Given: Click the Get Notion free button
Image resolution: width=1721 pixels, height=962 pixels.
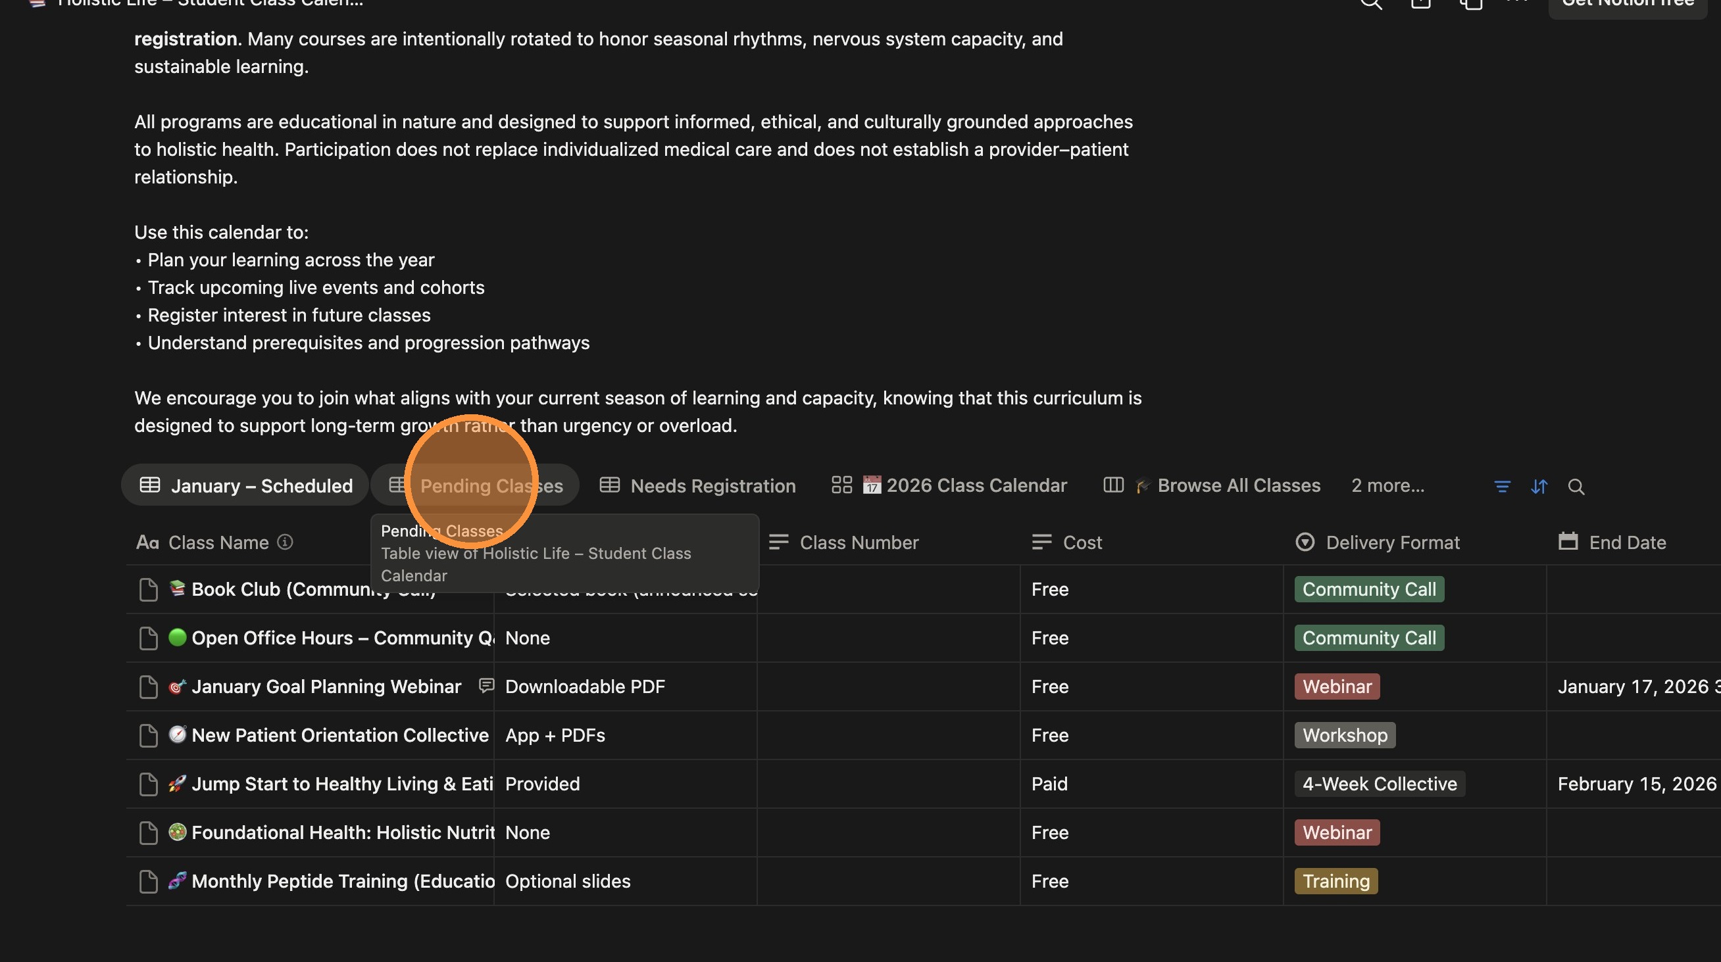Looking at the screenshot, I should point(1628,5).
